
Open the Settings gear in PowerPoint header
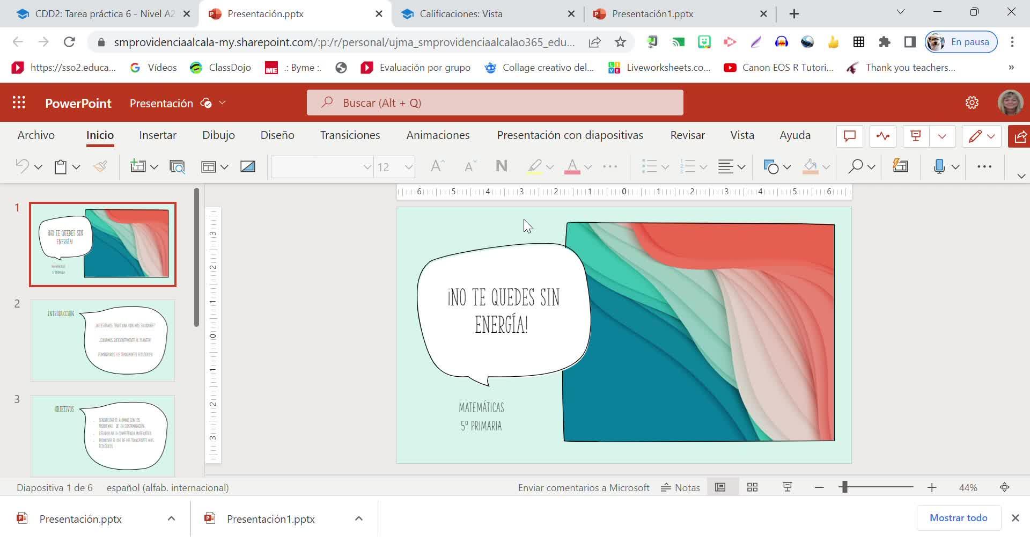(972, 103)
